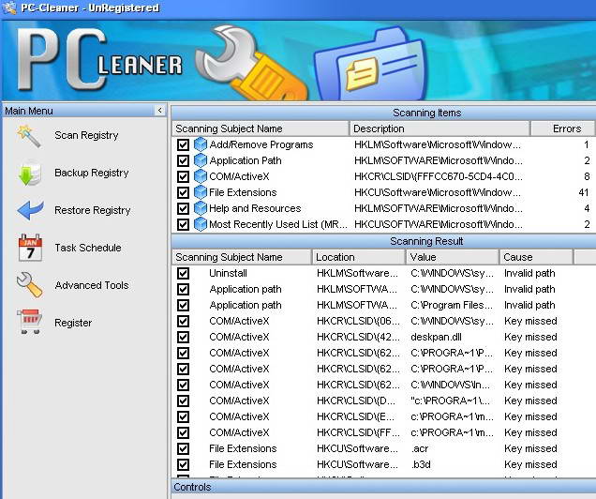Sort scanning items by Description column header

(x=440, y=129)
